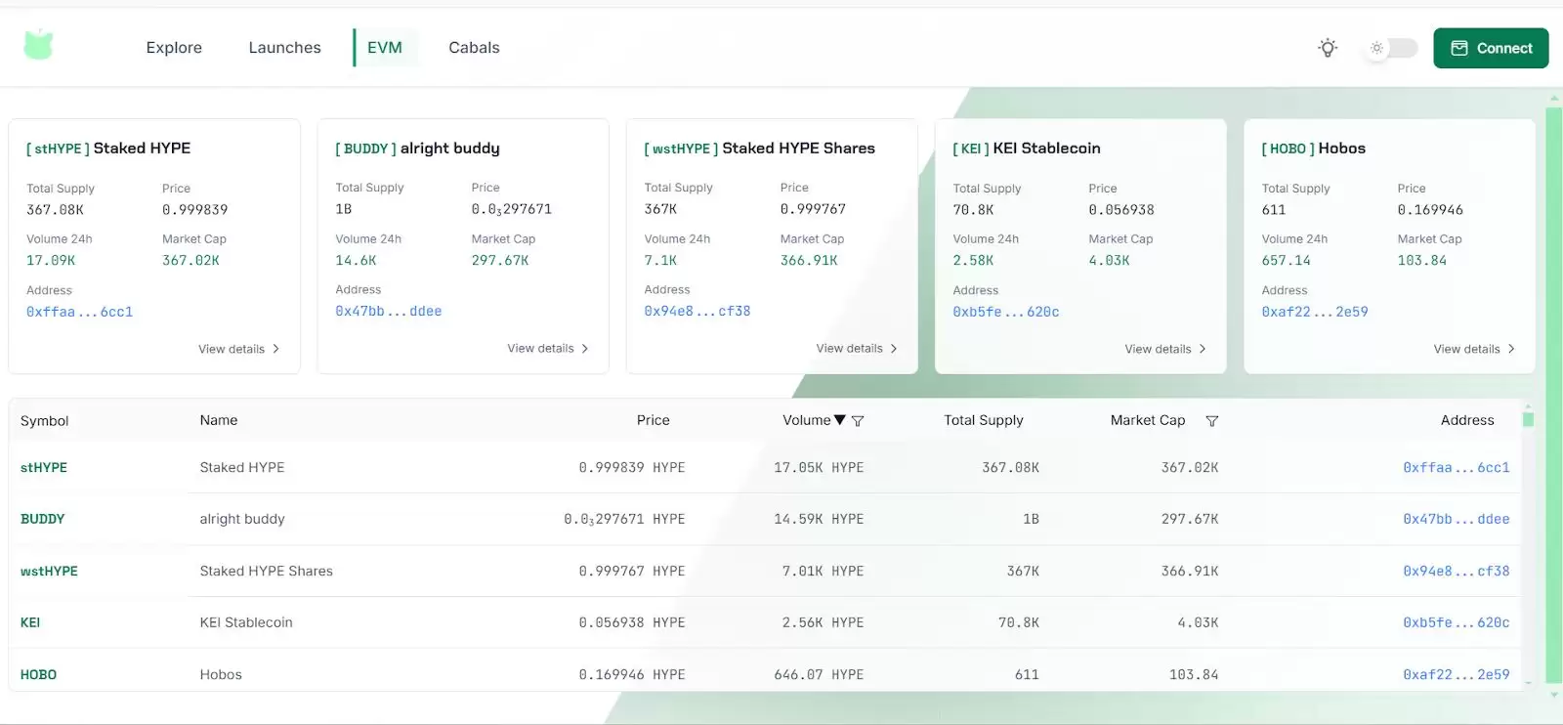Open address 0xffaa...6cc1 in stHYPE card
1563x725 pixels.
[79, 312]
